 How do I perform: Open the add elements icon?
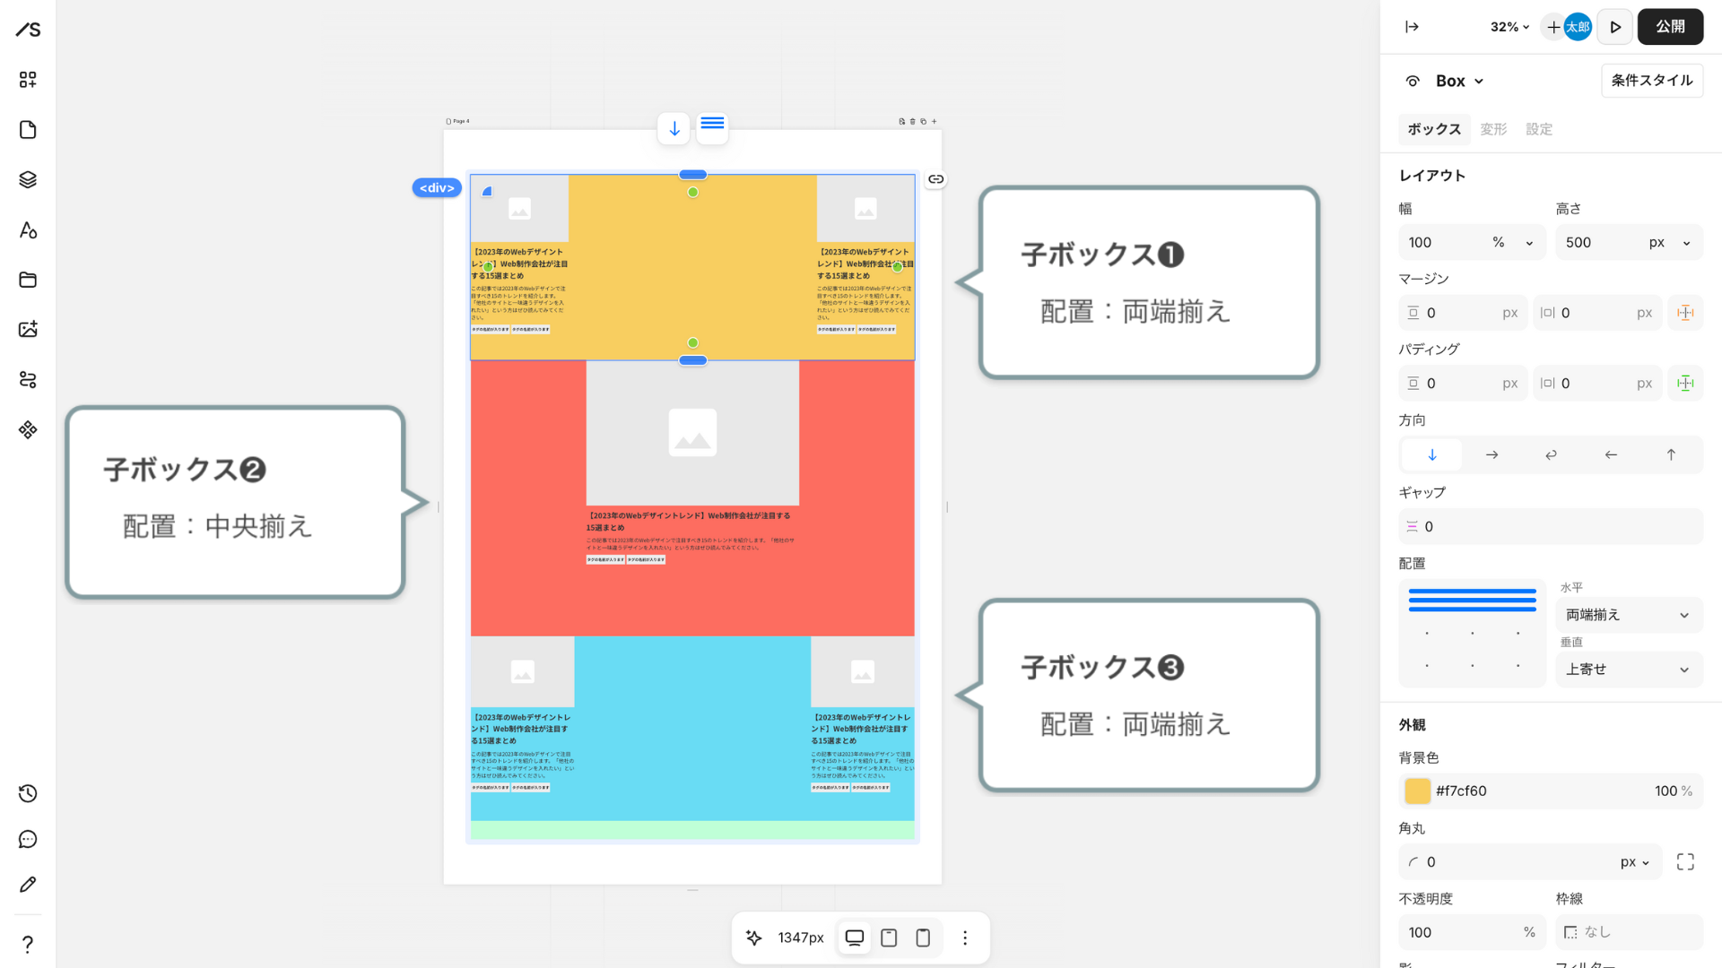28,80
